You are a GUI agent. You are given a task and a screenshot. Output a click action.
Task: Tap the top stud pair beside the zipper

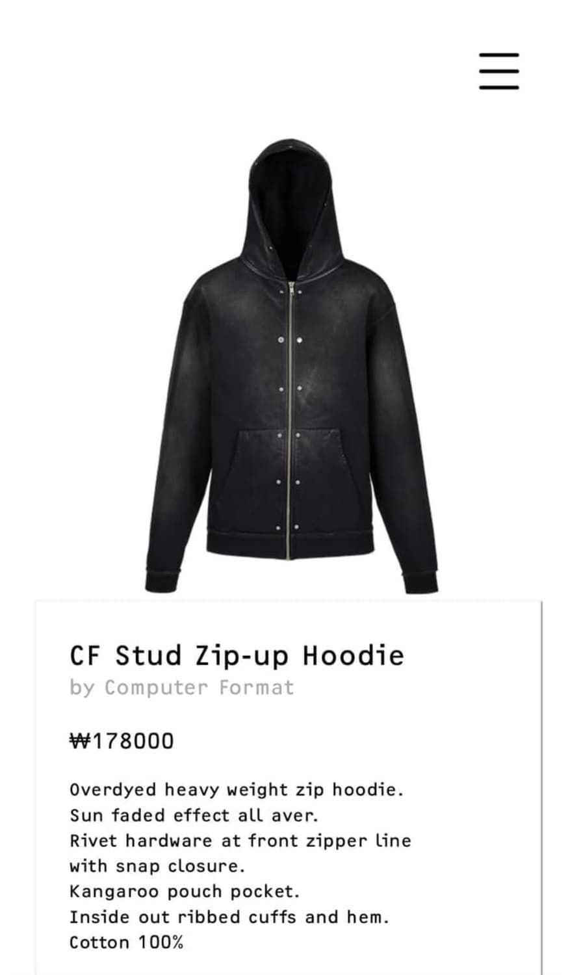tap(290, 292)
